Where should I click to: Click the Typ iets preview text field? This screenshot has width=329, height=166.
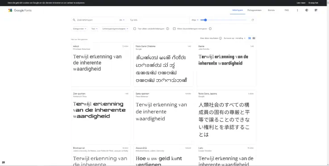pos(159,20)
